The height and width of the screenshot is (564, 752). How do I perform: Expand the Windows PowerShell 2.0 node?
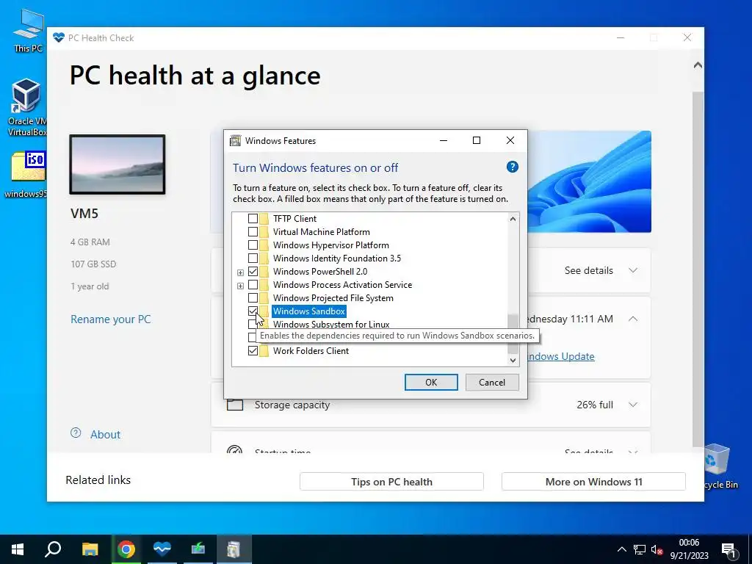pyautogui.click(x=240, y=272)
